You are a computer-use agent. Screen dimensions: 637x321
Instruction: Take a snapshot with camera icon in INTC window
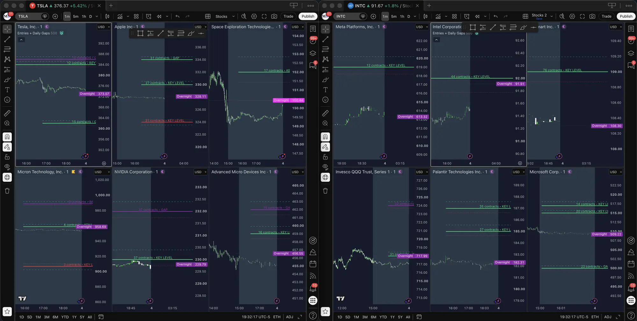coord(592,16)
